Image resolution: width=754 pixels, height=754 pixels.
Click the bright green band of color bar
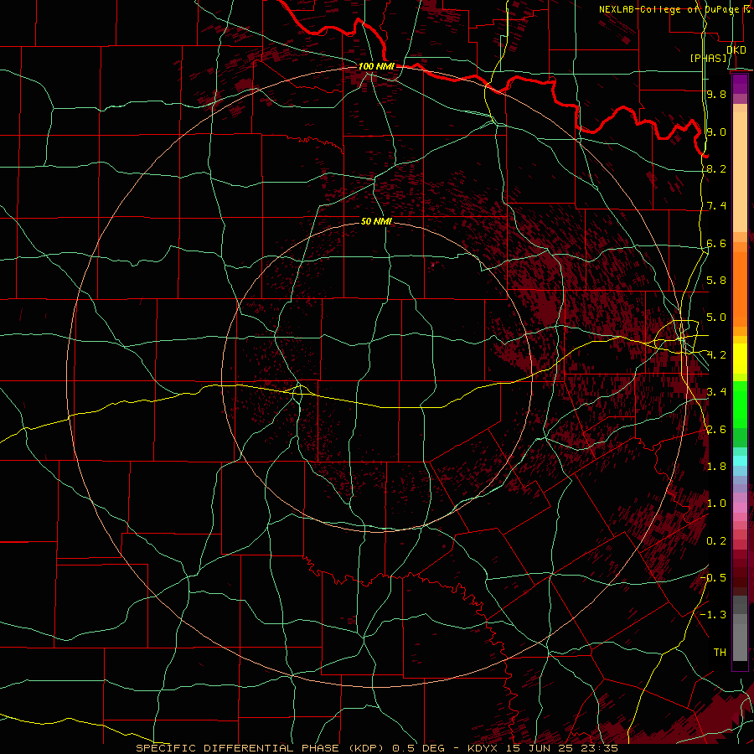pyautogui.click(x=740, y=405)
